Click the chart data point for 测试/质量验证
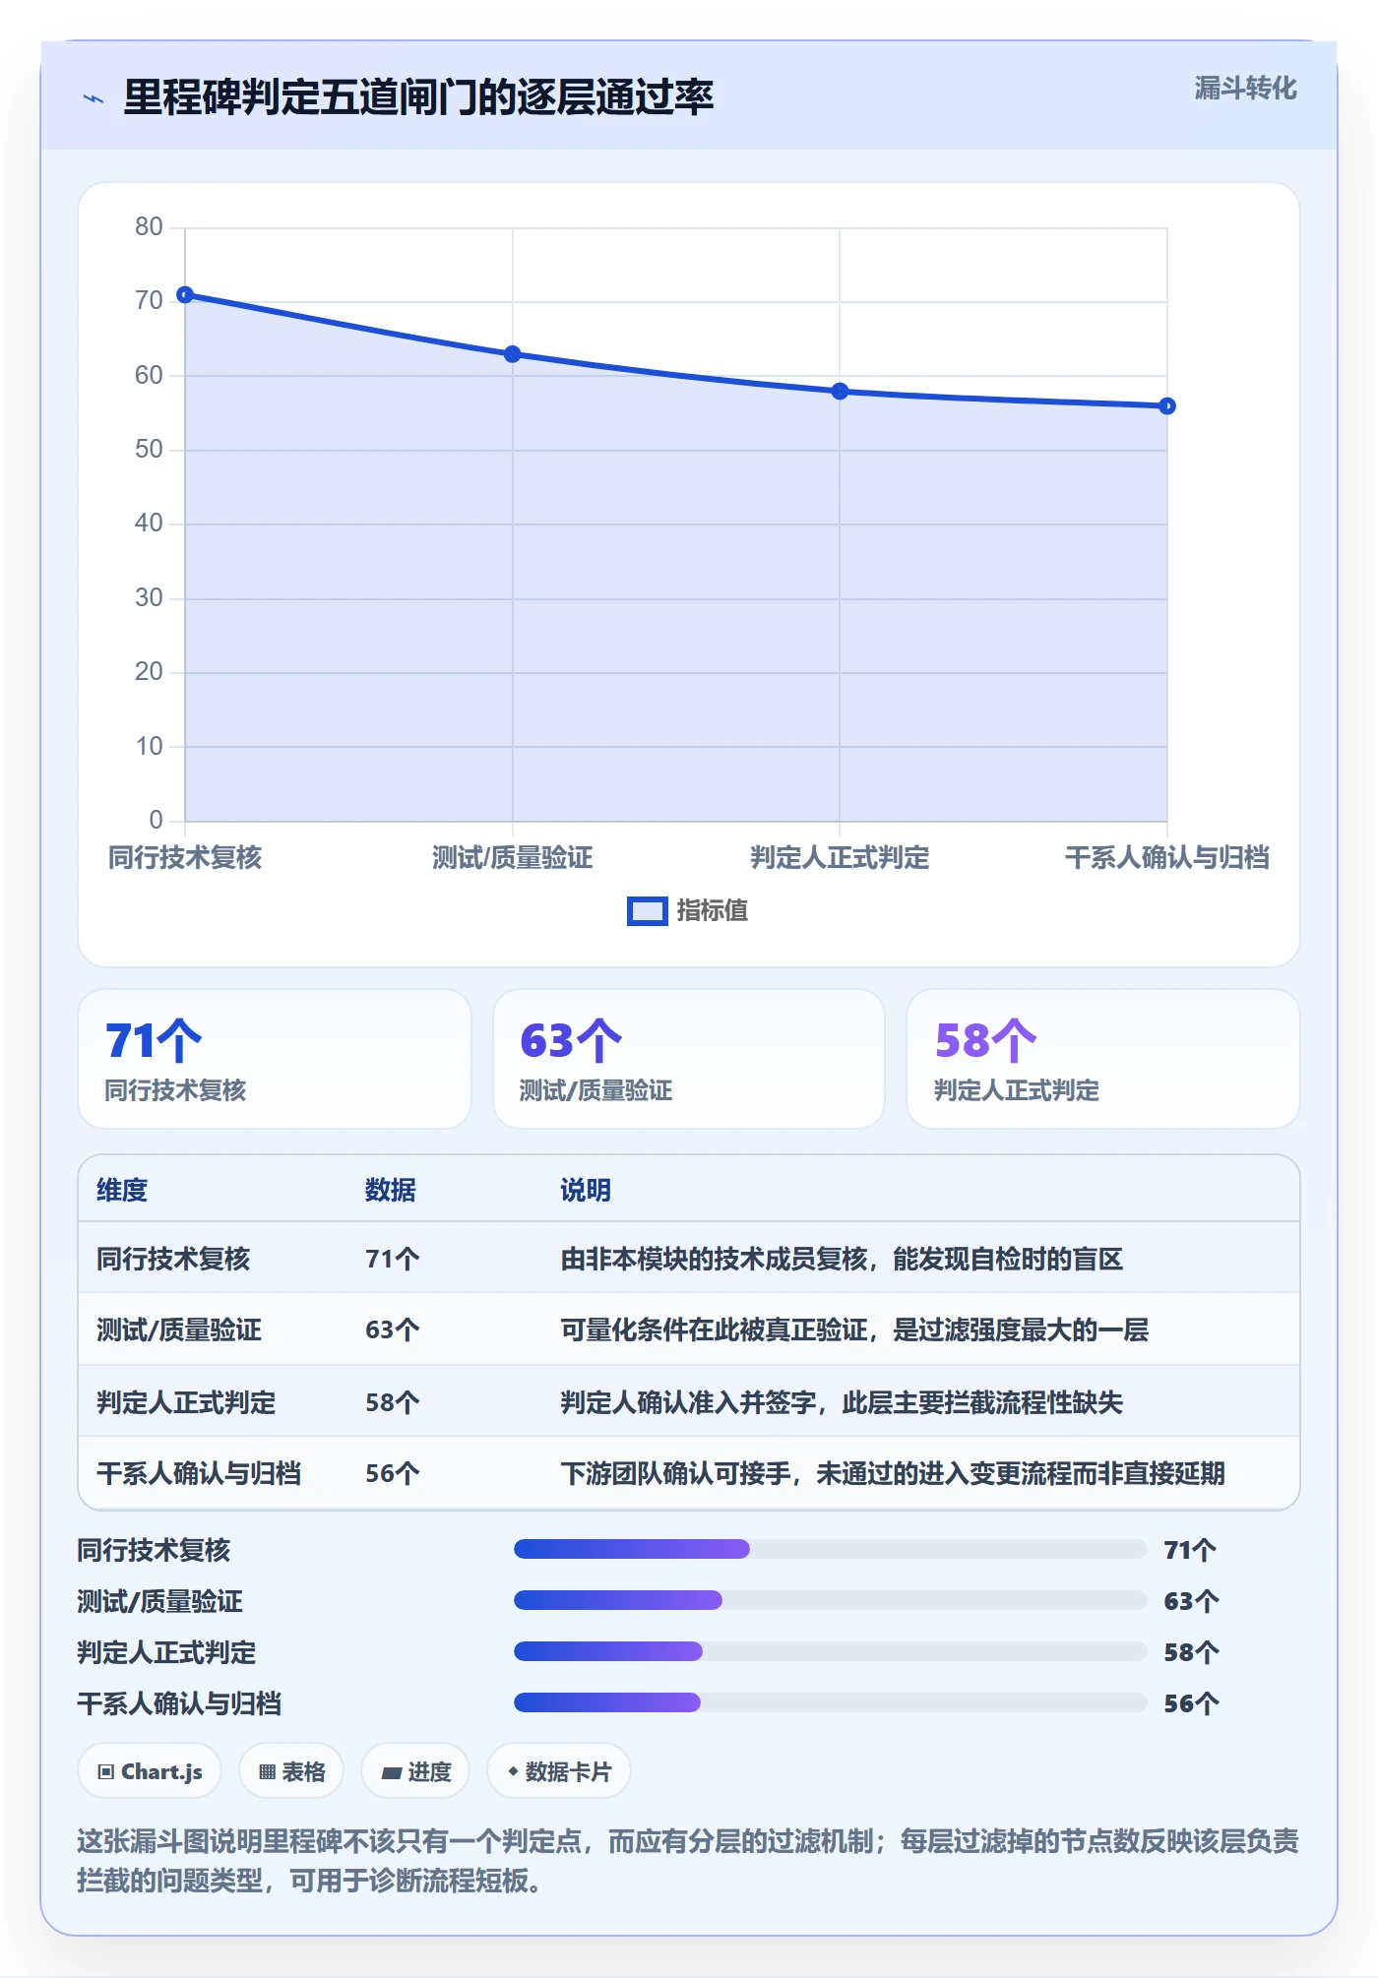 click(x=513, y=354)
